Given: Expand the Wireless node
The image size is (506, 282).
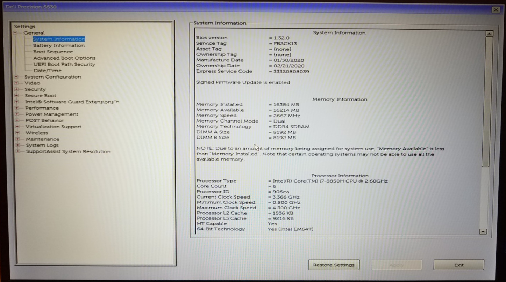Looking at the screenshot, I should click(17, 133).
